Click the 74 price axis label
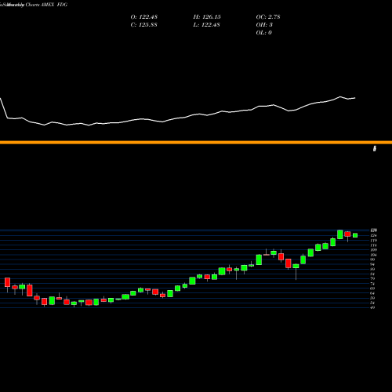The height and width of the screenshot is (392, 392). tap(373, 284)
